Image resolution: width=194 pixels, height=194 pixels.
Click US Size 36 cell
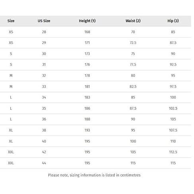[44, 119]
